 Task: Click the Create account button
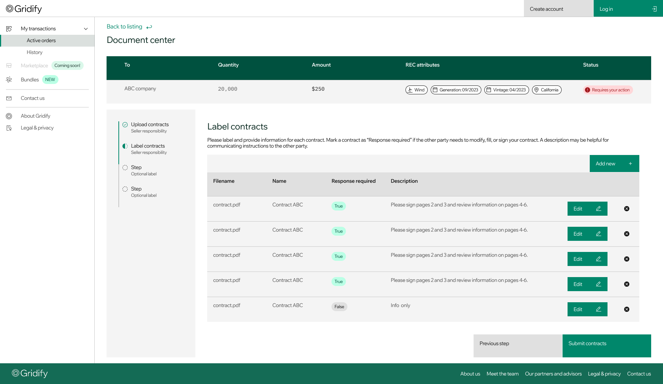point(559,9)
